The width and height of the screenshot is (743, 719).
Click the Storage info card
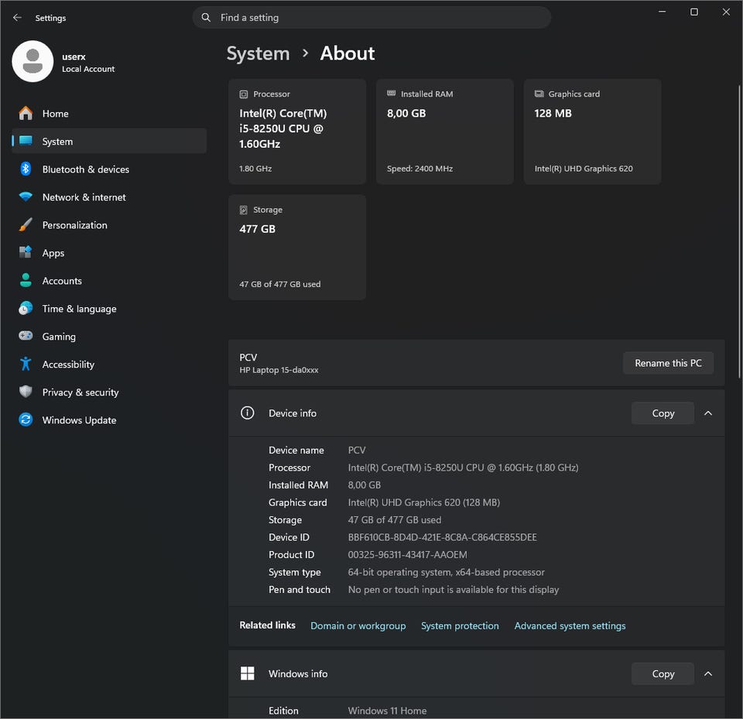pos(297,247)
